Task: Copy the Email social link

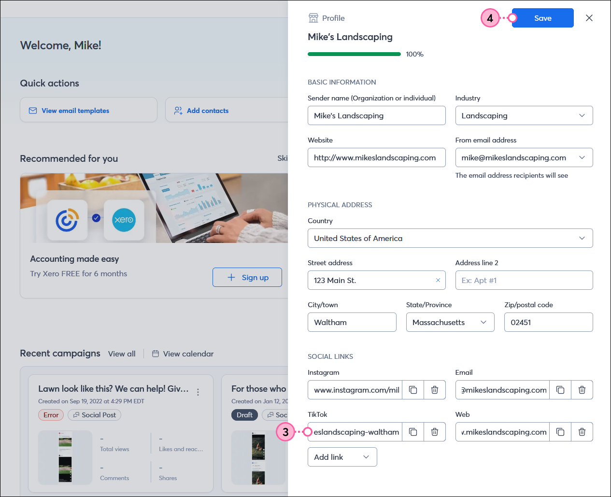Action: pos(560,390)
